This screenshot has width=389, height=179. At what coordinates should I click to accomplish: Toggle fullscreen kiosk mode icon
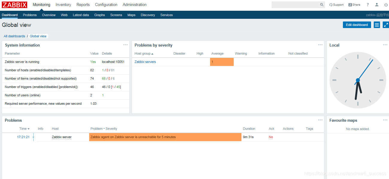386,25
